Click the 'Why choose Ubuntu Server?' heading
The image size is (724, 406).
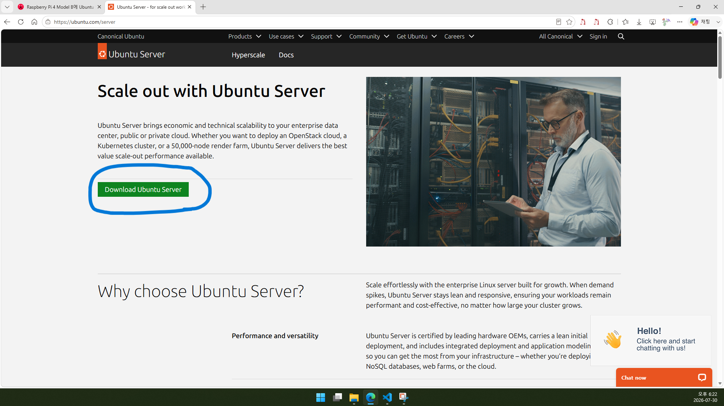201,291
